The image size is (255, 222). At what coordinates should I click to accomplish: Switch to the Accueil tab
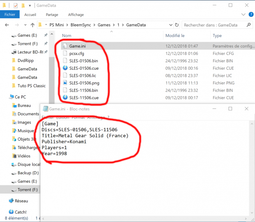[x=30, y=15]
